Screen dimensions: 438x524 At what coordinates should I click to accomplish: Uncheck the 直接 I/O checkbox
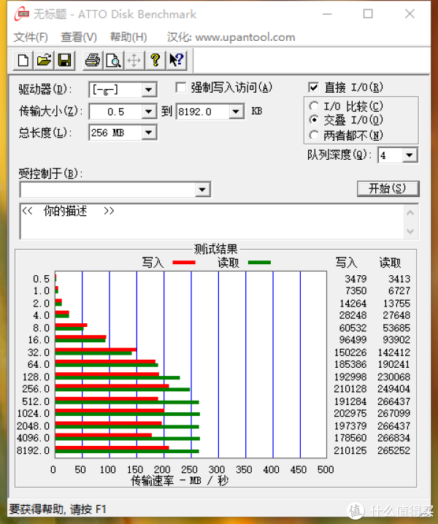[313, 88]
